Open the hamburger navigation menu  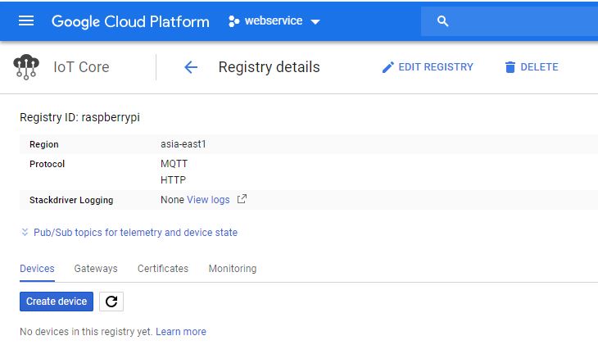tap(26, 20)
